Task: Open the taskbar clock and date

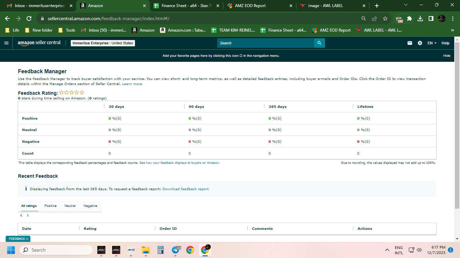Action: (436, 250)
